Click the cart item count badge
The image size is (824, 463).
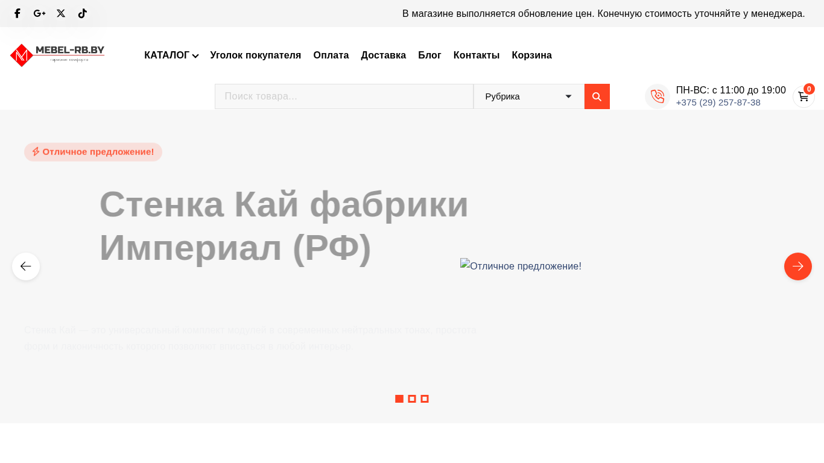click(x=809, y=89)
